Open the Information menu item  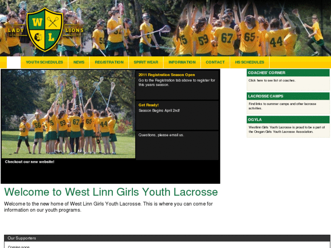(182, 62)
